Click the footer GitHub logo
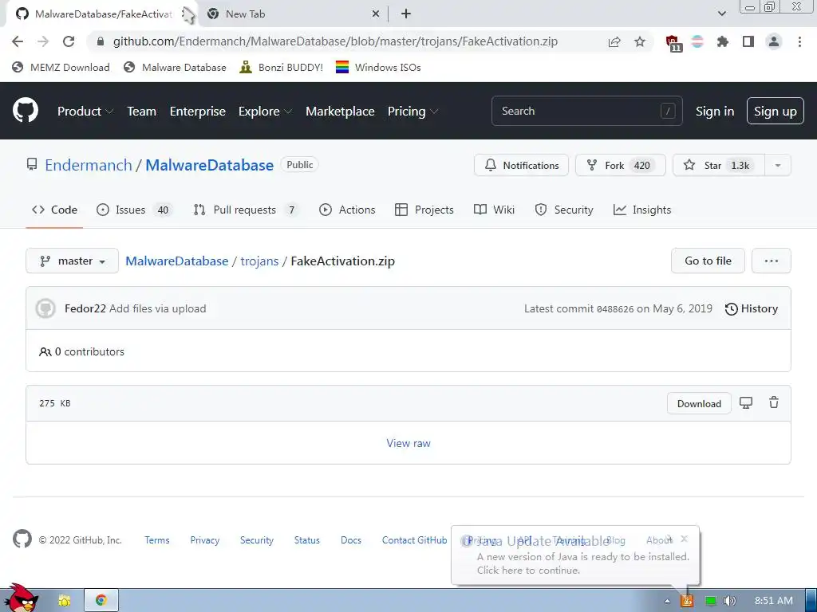This screenshot has height=612, width=817. [22, 539]
